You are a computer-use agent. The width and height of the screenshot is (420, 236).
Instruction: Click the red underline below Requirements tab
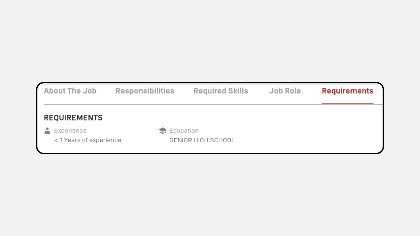pyautogui.click(x=347, y=104)
